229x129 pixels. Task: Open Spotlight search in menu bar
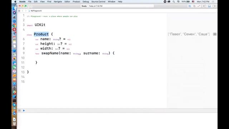174,1
